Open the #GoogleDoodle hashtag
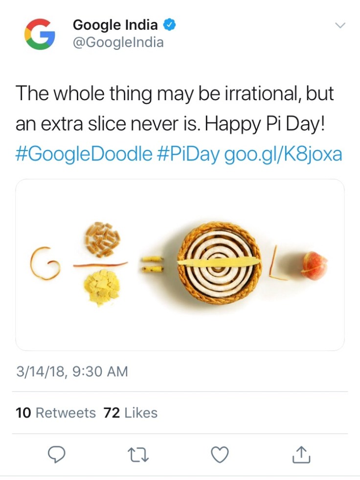Image resolution: width=360 pixels, height=480 pixels. [x=84, y=154]
